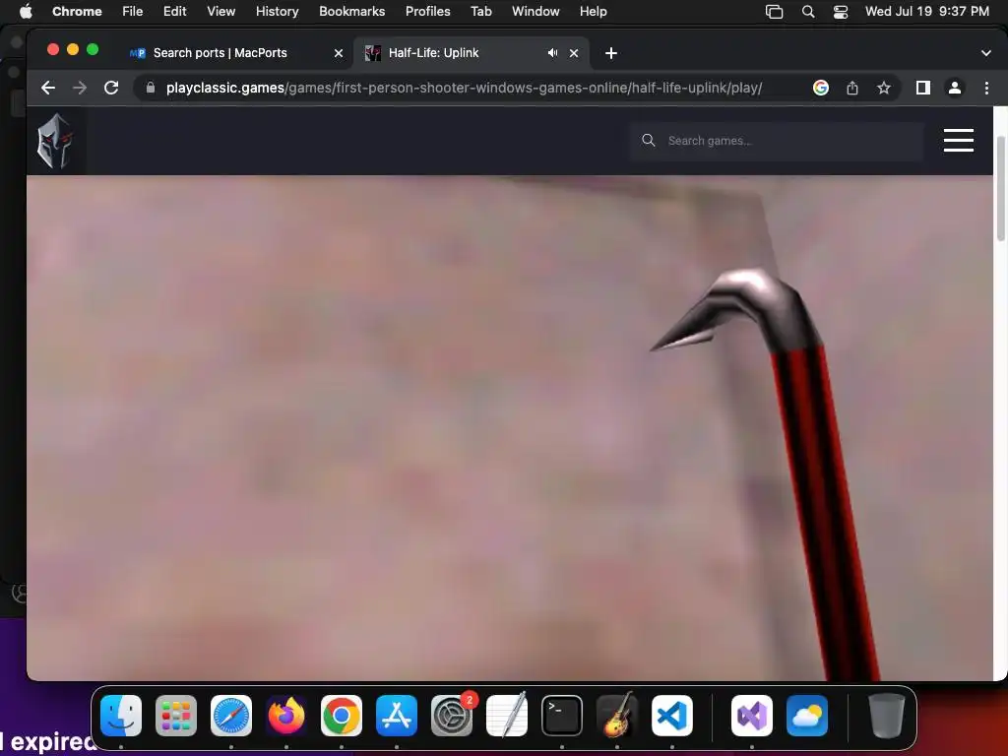Open Control Center in menu bar

tap(841, 12)
